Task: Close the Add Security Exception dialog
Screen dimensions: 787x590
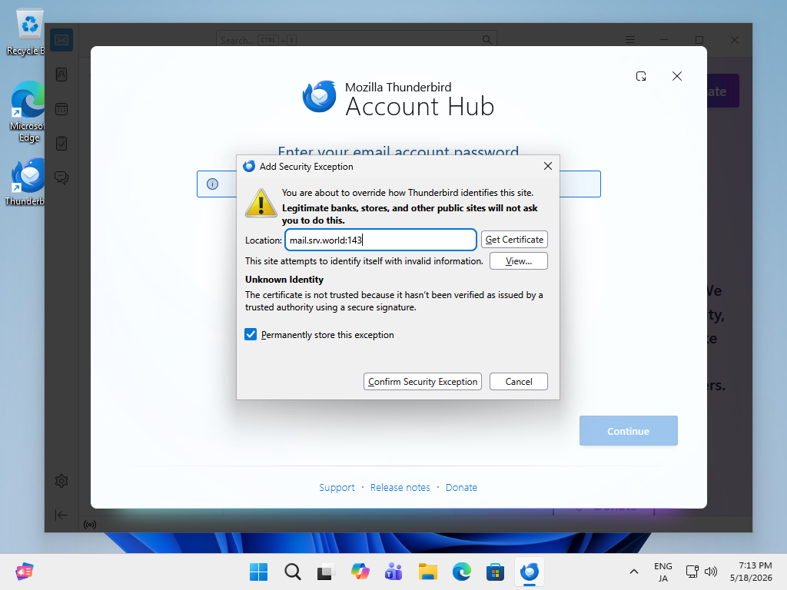Action: (547, 166)
